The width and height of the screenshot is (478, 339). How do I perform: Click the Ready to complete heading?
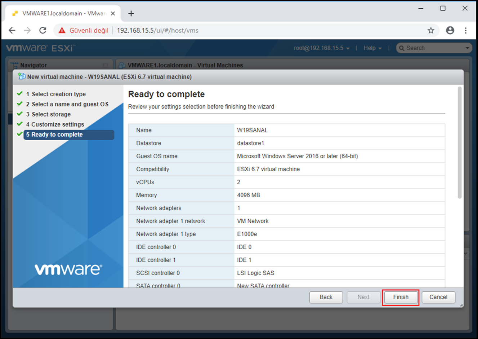[166, 94]
